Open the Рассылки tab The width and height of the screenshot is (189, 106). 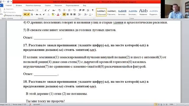pyautogui.click(x=58, y=5)
